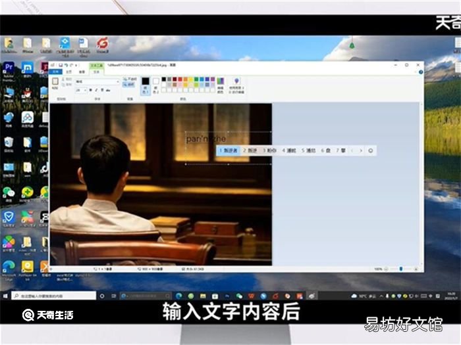Screen dimensions: 461x345
Task: Open WeChat desktop shortcut
Action: pyautogui.click(x=9, y=195)
